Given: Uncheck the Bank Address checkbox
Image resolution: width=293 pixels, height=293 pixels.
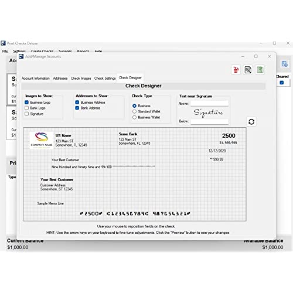Looking at the screenshot, I should [77, 108].
